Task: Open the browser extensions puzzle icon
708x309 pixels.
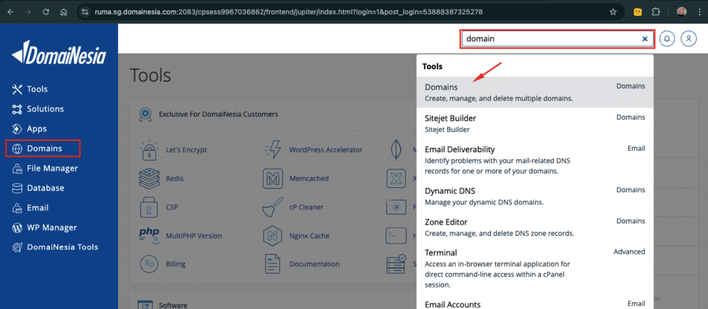Action: pyautogui.click(x=656, y=12)
